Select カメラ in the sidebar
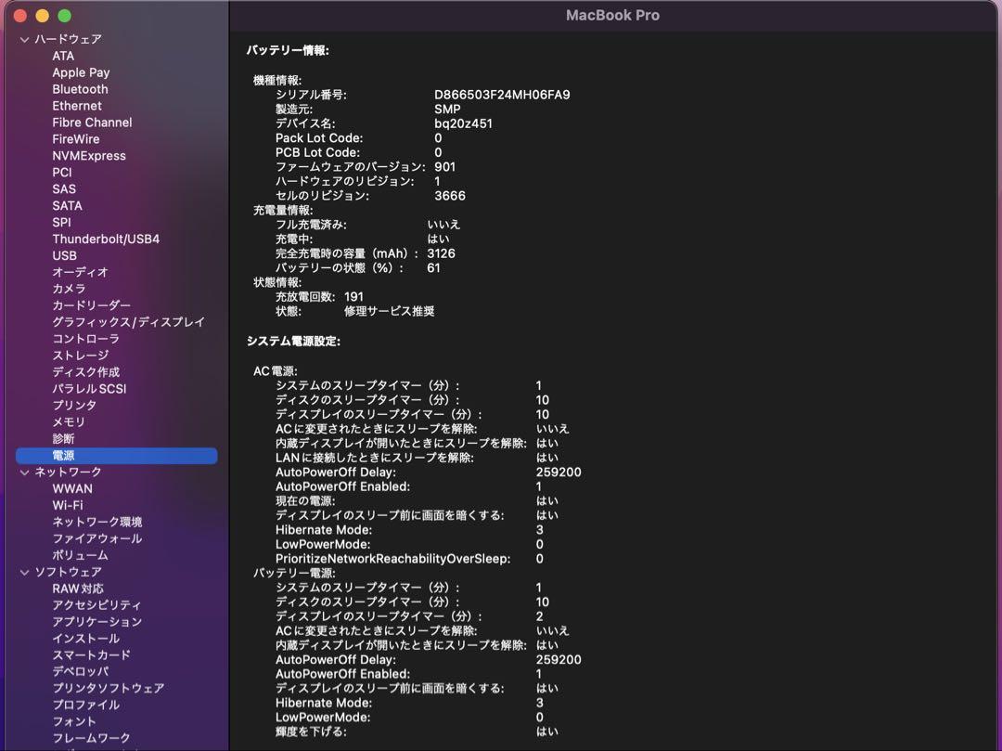 tap(69, 289)
